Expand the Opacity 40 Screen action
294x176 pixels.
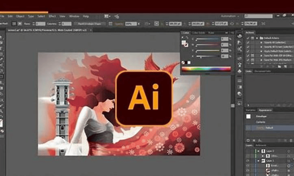coord(261,47)
